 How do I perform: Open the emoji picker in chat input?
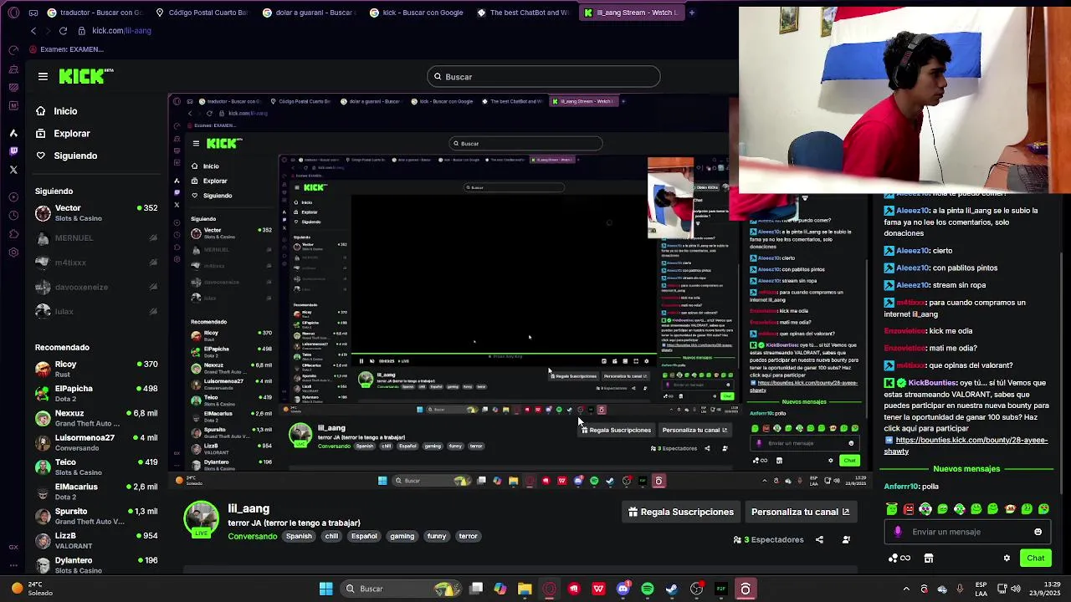click(x=1038, y=532)
